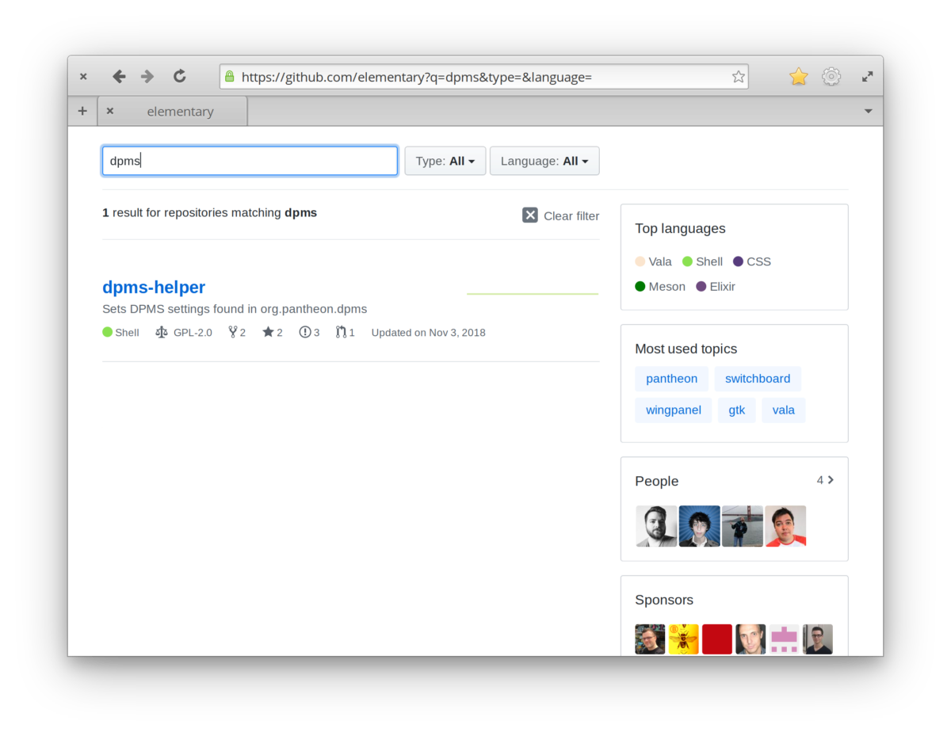
Task: Open dpms-helper pull requests icon
Action: click(x=341, y=332)
